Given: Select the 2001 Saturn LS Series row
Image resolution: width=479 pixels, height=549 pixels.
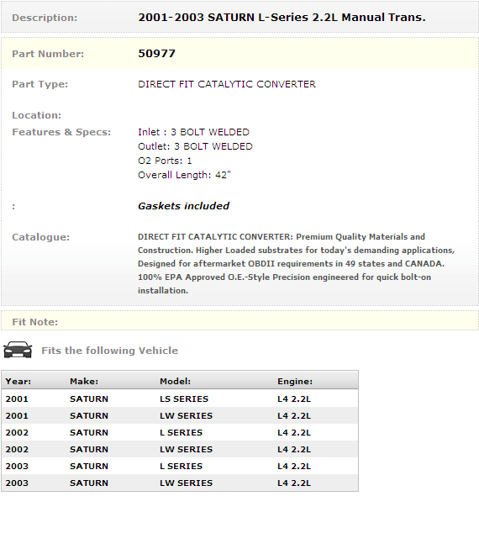Looking at the screenshot, I should (x=180, y=399).
